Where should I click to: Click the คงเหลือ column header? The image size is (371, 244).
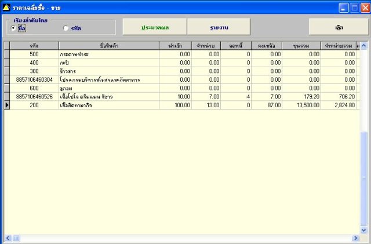click(x=267, y=46)
